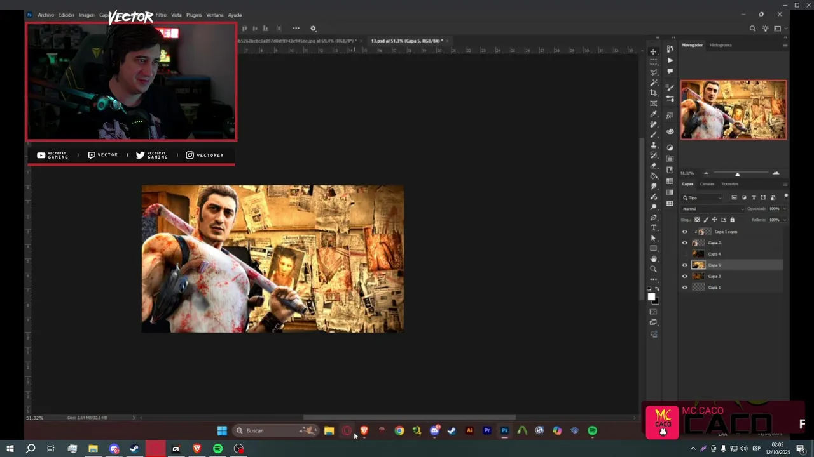
Task: Hide the Capa 3 layer
Action: [x=685, y=276]
